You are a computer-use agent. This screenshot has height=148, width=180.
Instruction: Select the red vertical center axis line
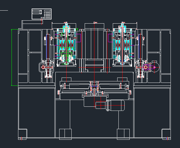[94, 53]
